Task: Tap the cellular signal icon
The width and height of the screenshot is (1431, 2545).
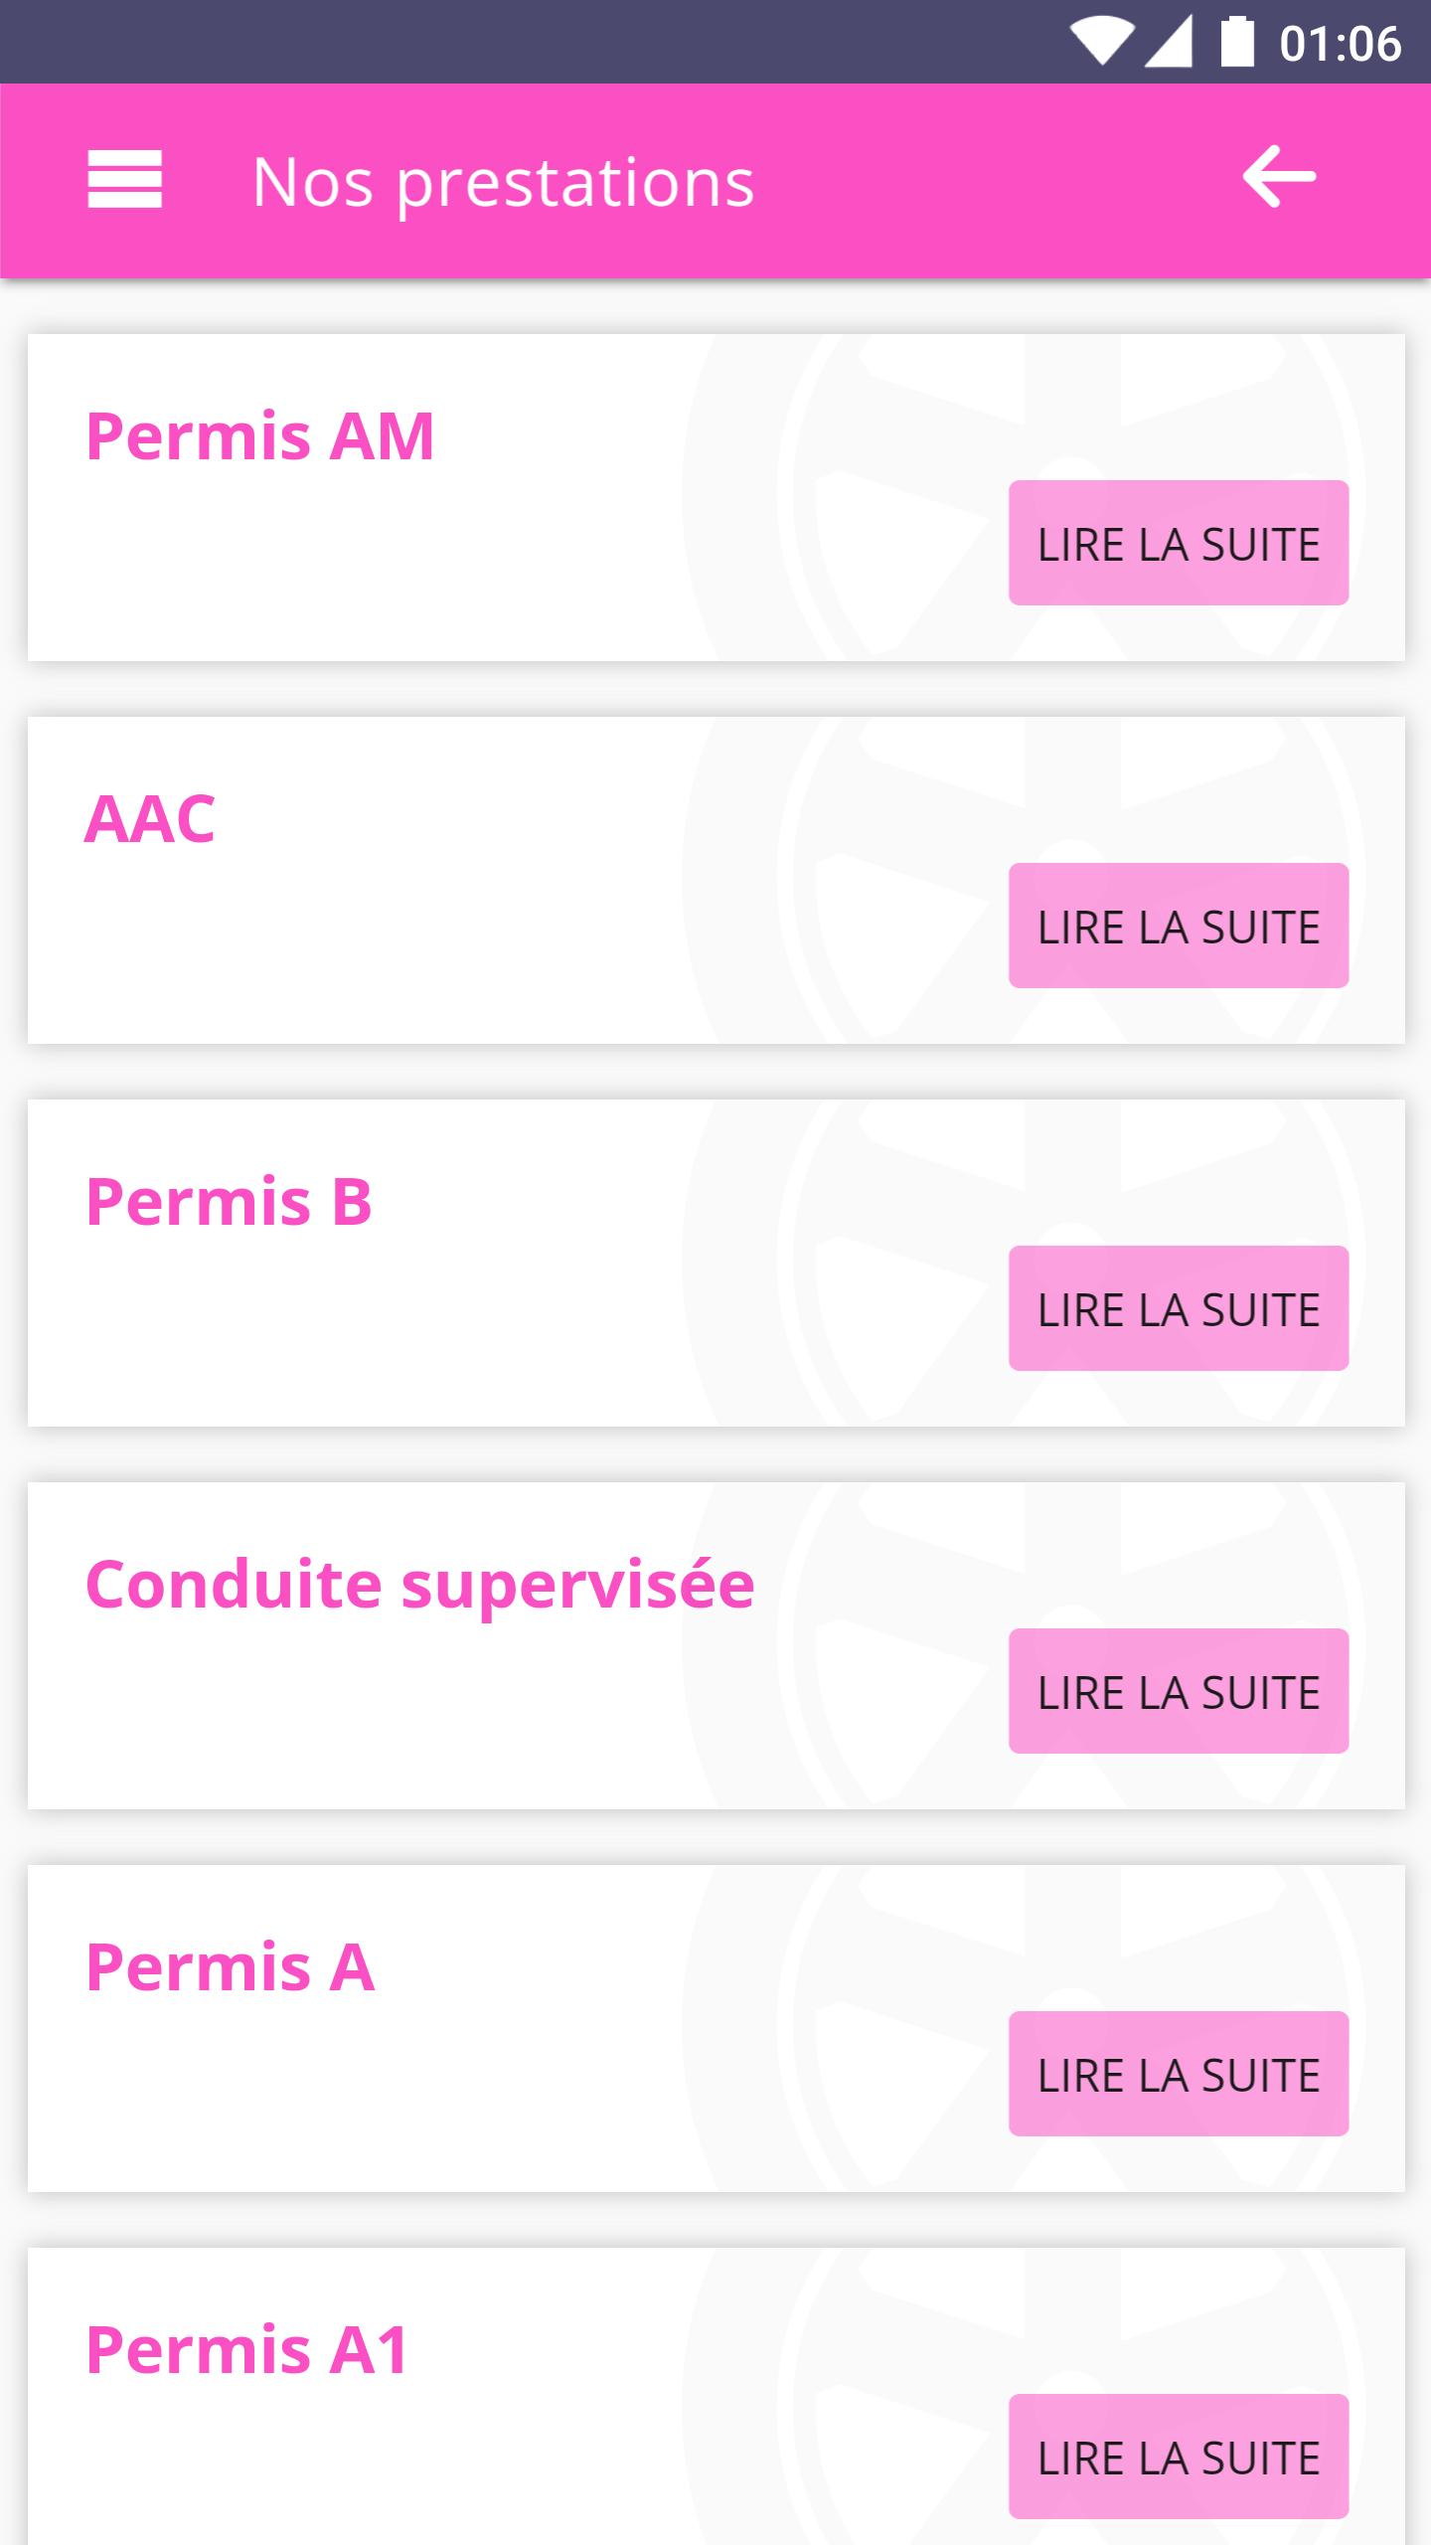Action: 1169,43
